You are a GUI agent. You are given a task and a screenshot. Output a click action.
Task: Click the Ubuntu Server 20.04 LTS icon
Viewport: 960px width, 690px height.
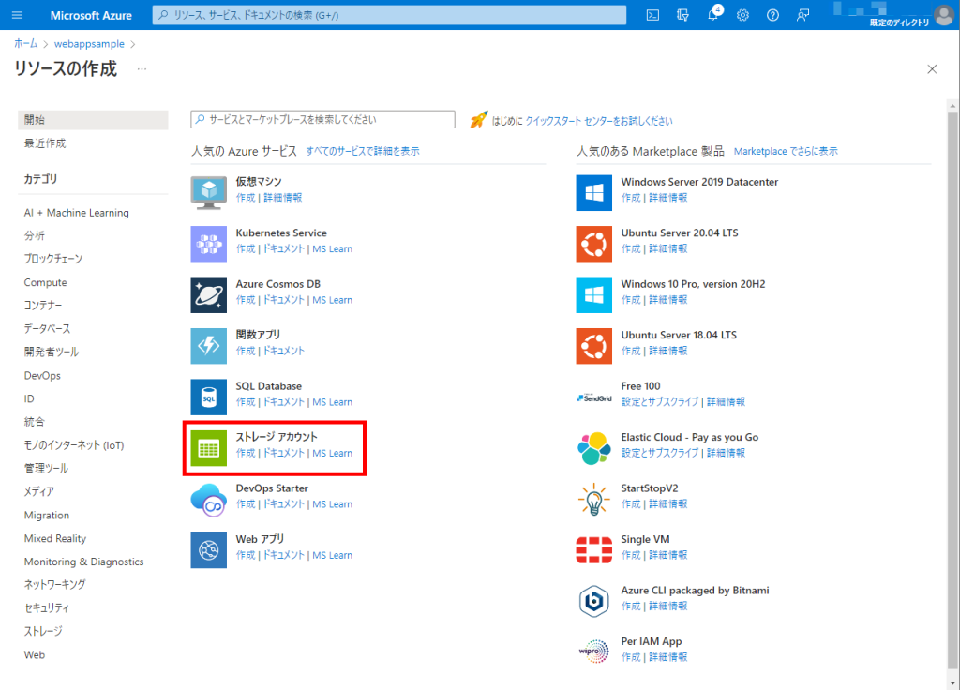click(x=593, y=244)
